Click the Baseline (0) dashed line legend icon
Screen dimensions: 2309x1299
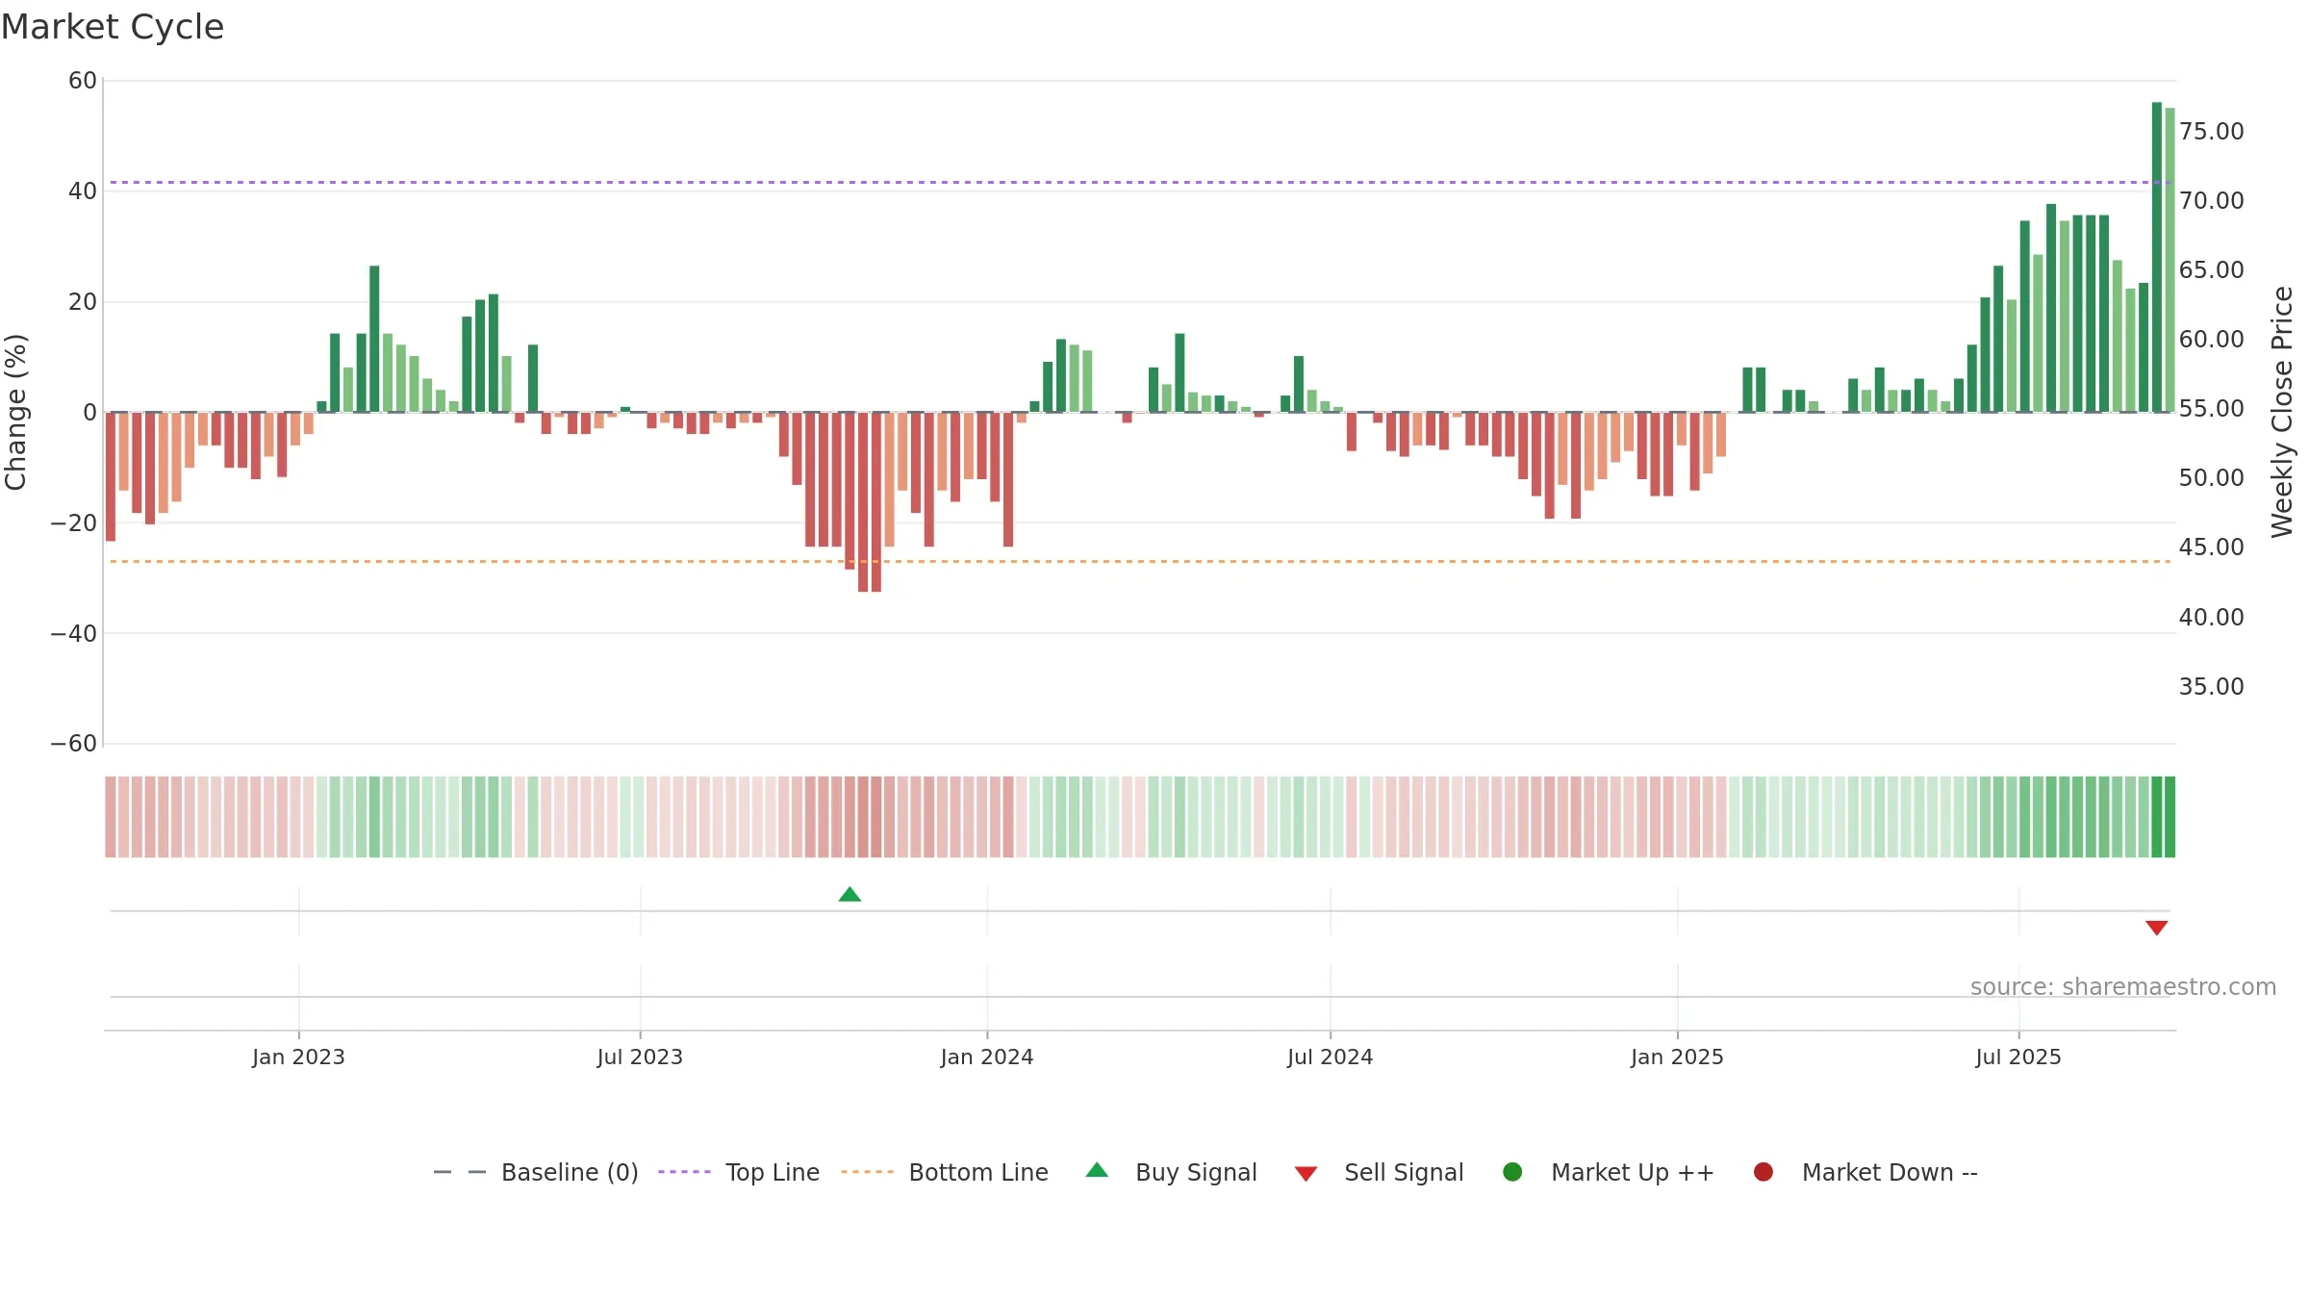pyautogui.click(x=460, y=1172)
